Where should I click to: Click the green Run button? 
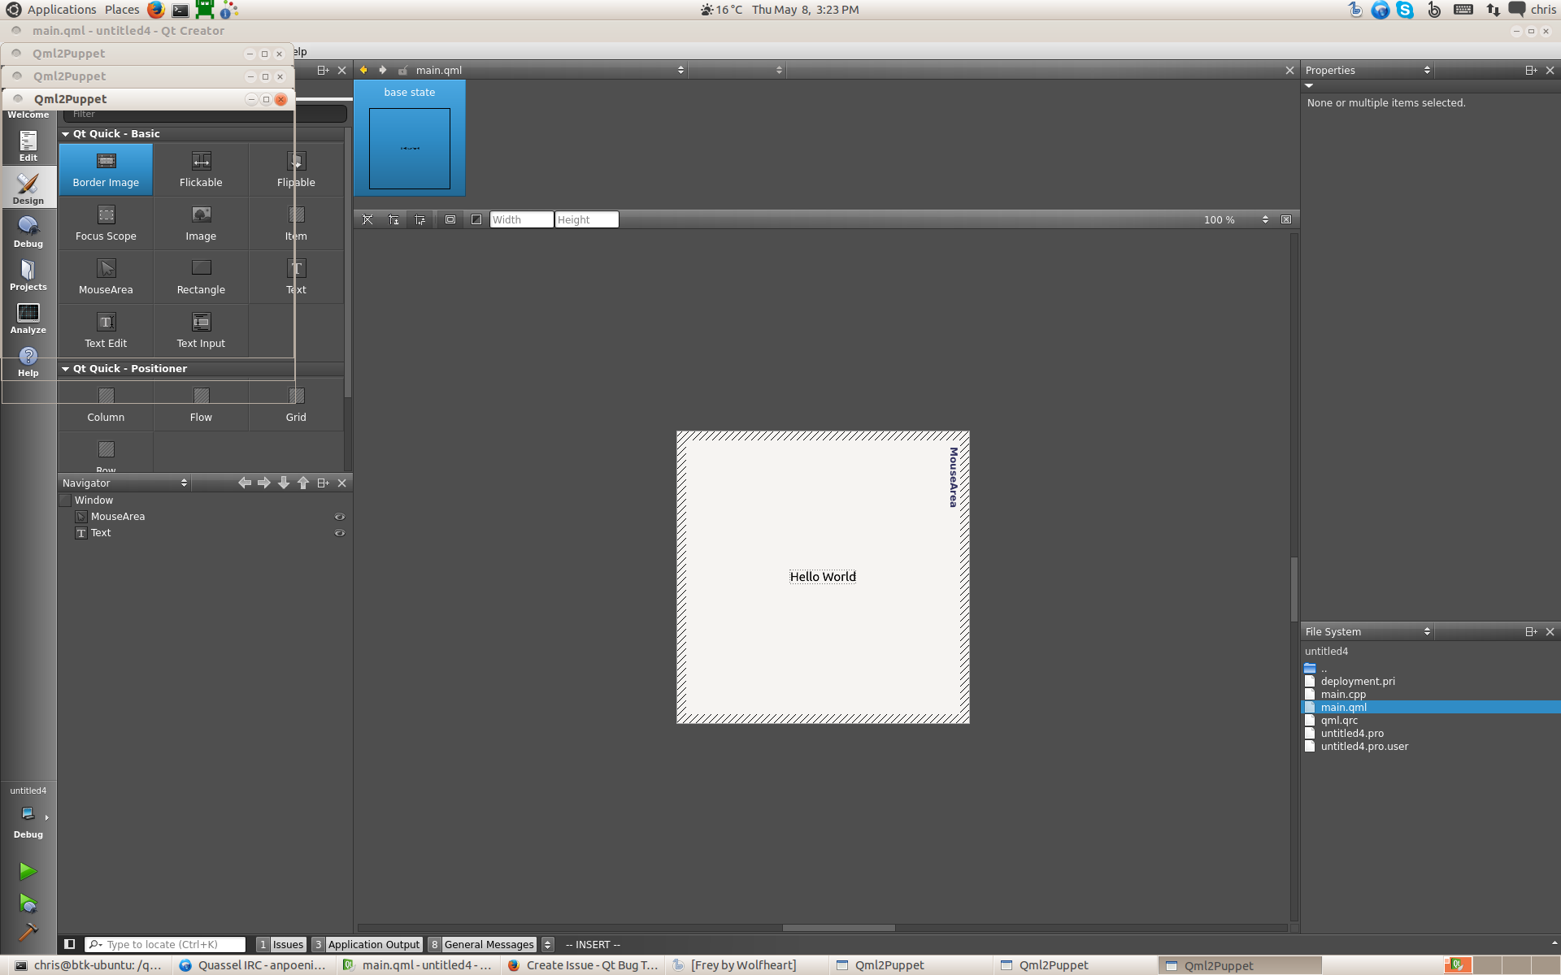(x=28, y=871)
